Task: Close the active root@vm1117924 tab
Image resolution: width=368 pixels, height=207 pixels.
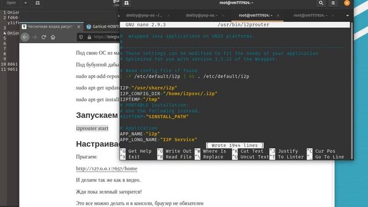Action: [x=278, y=16]
